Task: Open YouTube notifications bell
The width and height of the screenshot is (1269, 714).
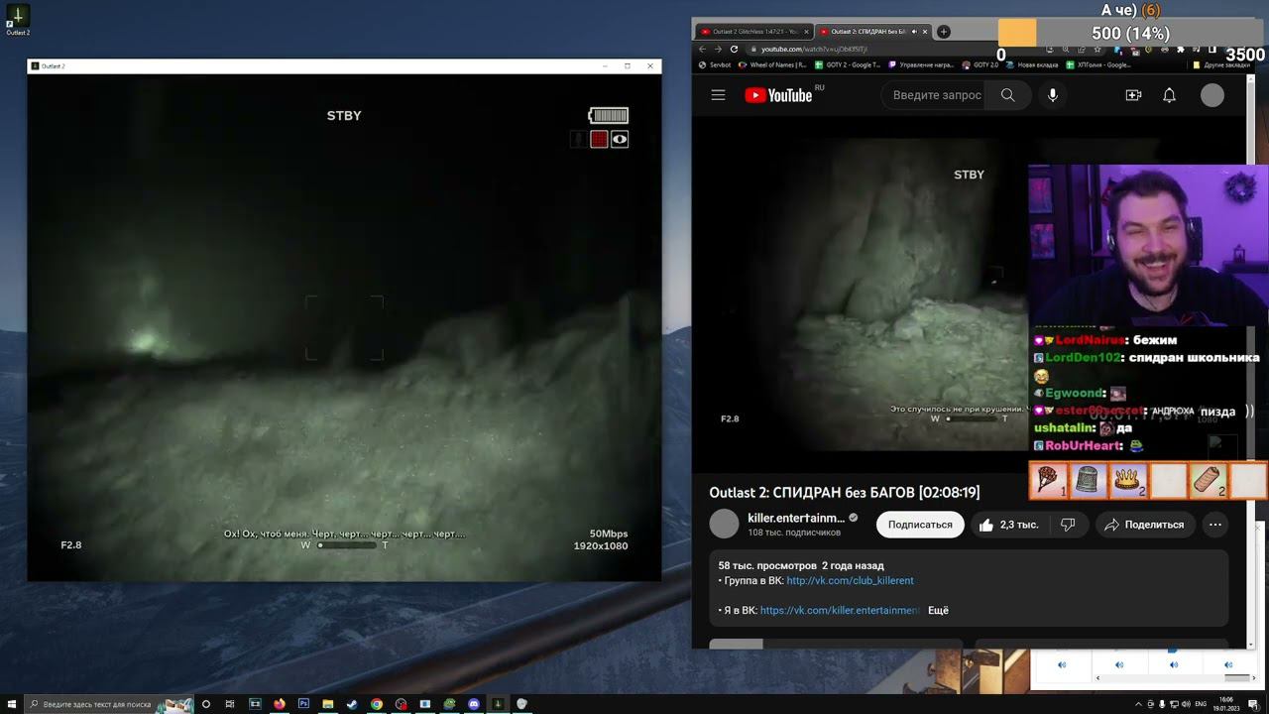Action: click(x=1169, y=95)
